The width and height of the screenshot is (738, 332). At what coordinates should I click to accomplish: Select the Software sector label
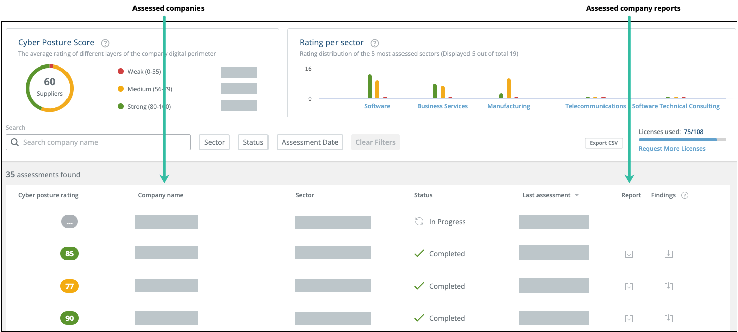coord(377,106)
